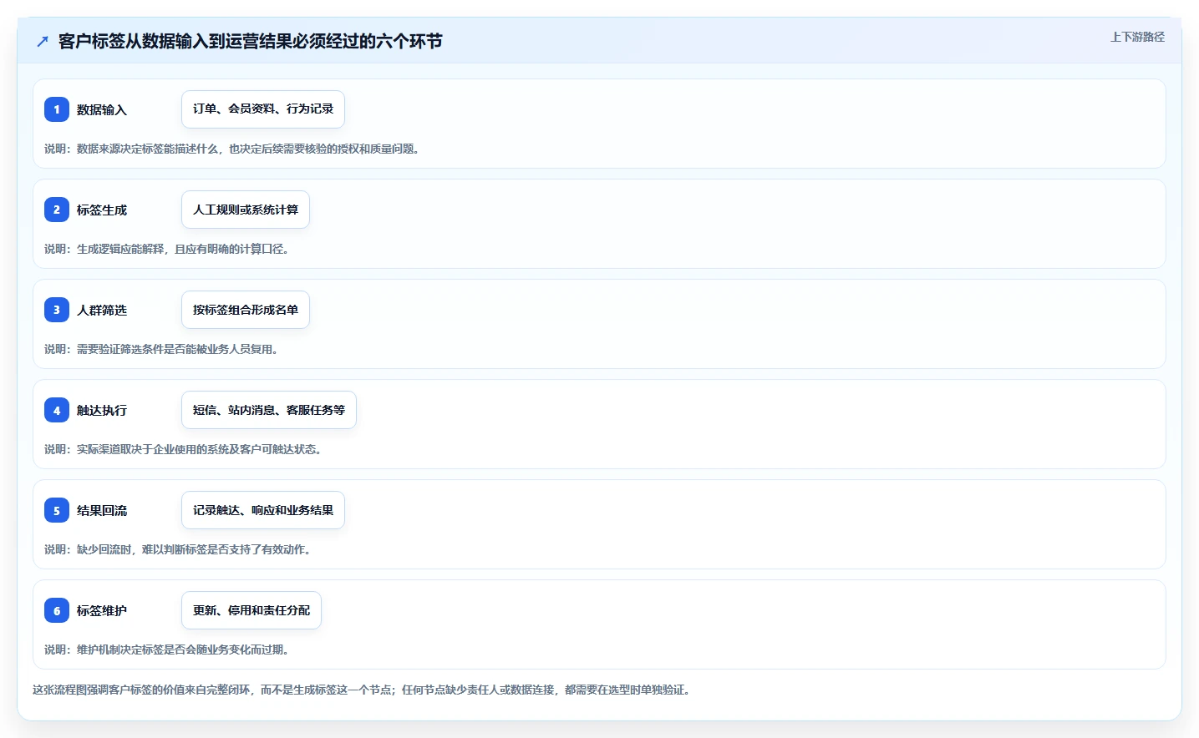Screen dimensions: 1199x738
Task: Click the "人工规则或系统计算" chip
Action: pyautogui.click(x=246, y=210)
